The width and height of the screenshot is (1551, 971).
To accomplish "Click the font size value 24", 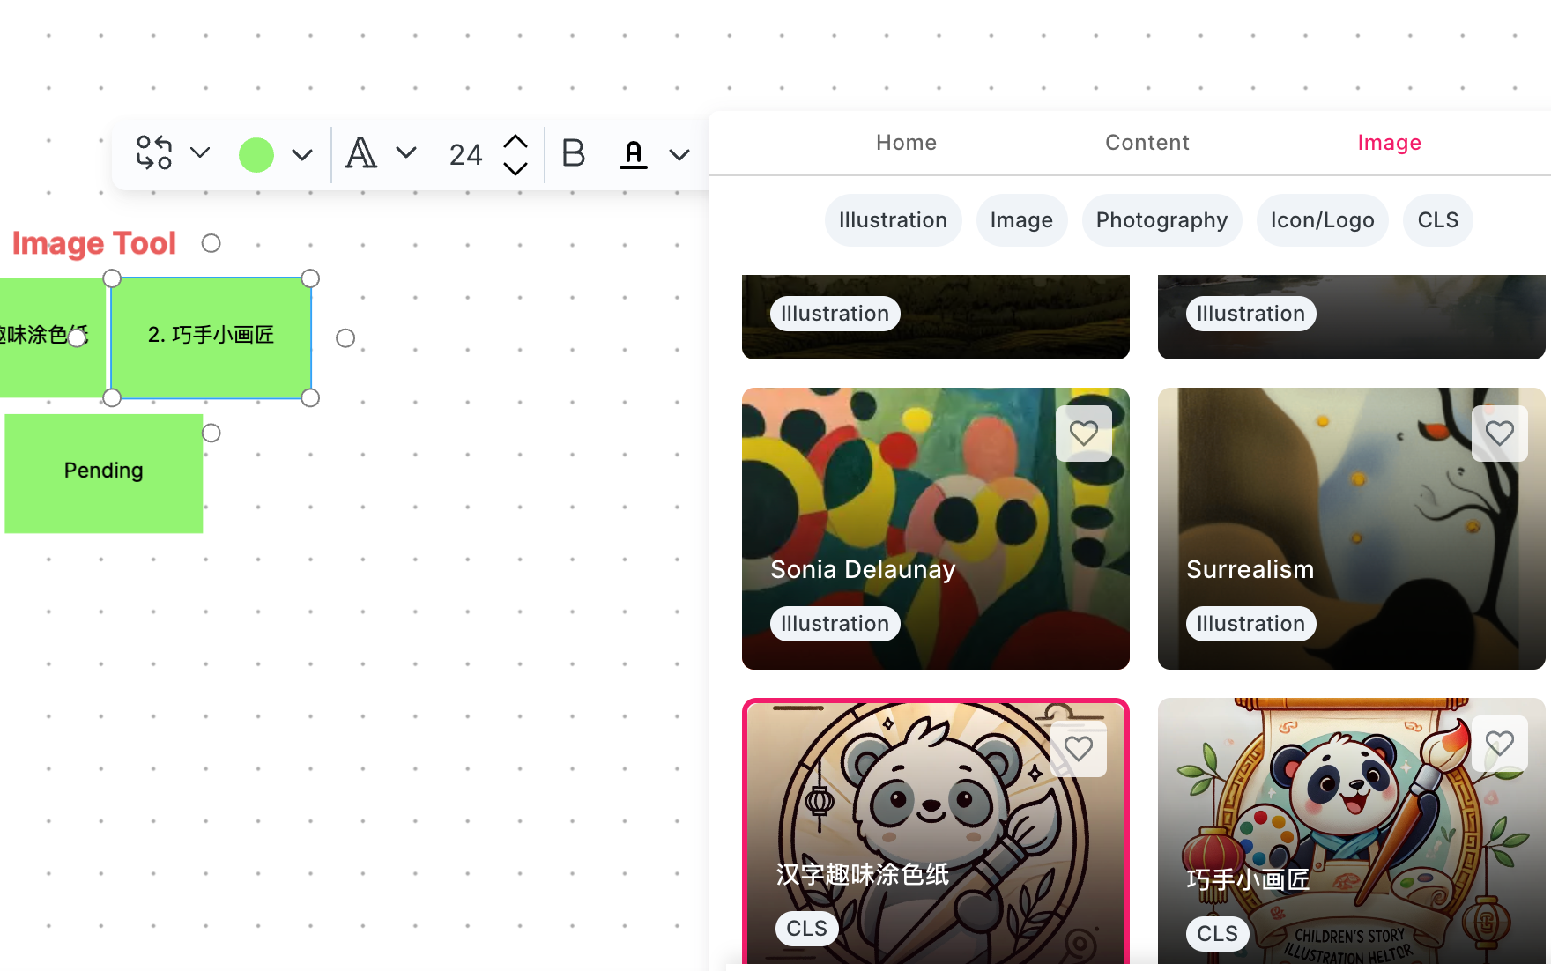I will point(465,155).
